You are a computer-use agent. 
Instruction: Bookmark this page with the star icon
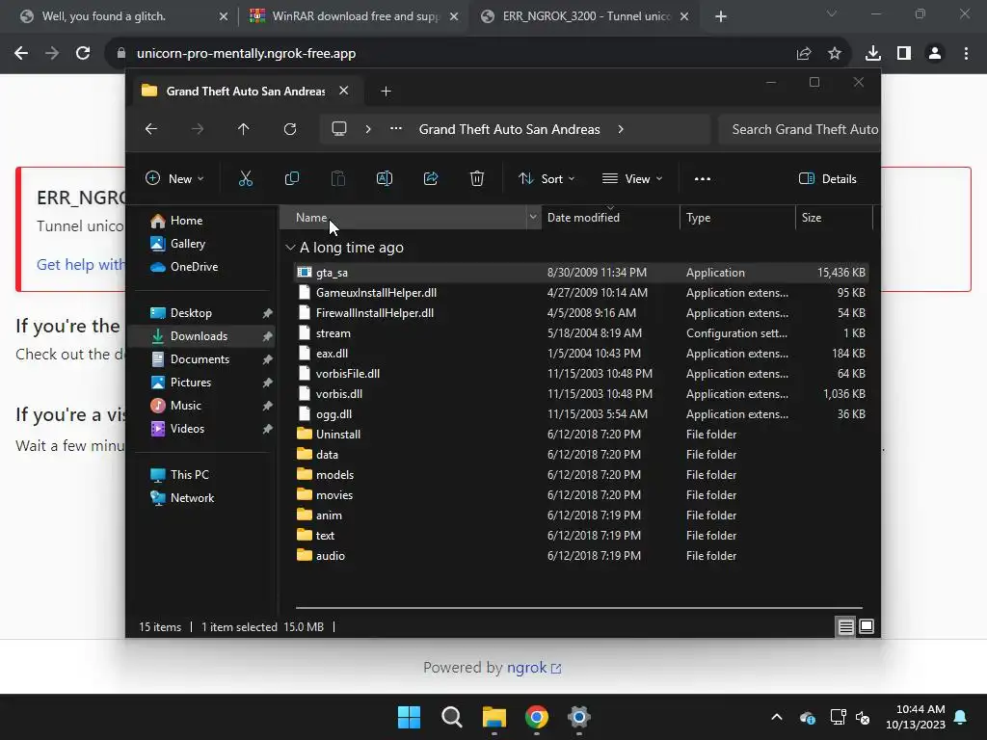click(x=835, y=54)
